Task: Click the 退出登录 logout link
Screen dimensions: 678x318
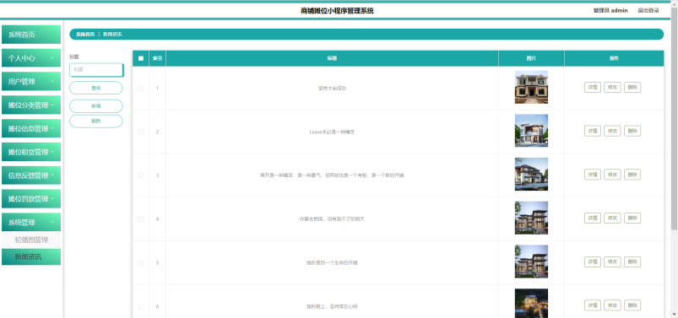Action: pos(648,10)
